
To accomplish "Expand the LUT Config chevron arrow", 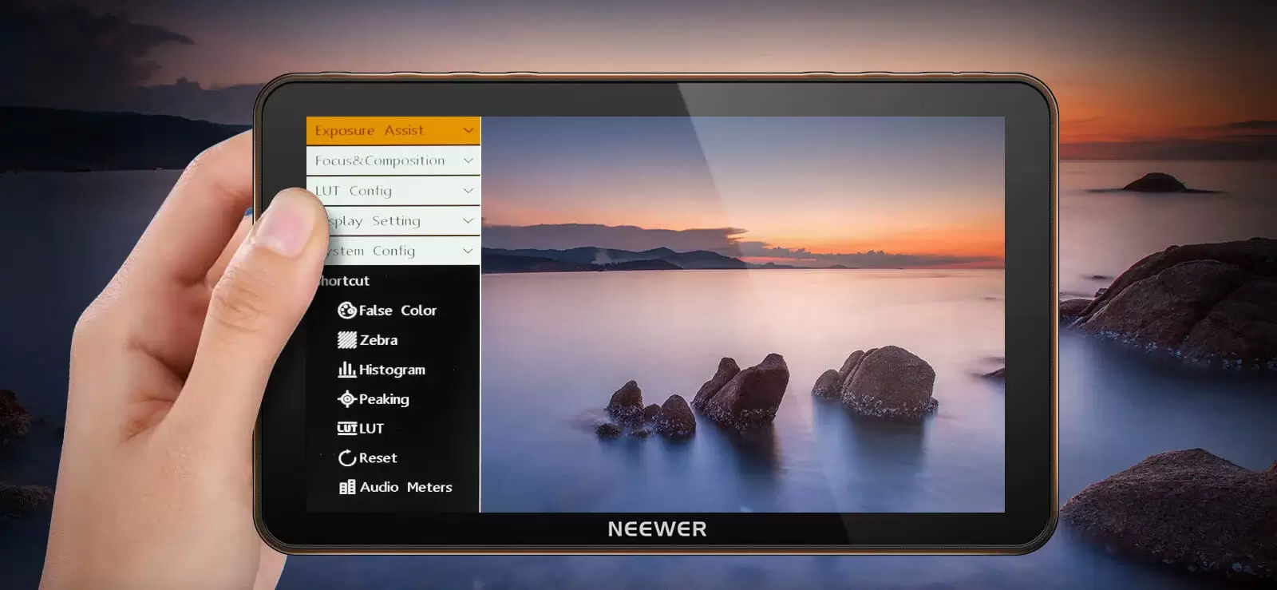I will click(x=468, y=191).
